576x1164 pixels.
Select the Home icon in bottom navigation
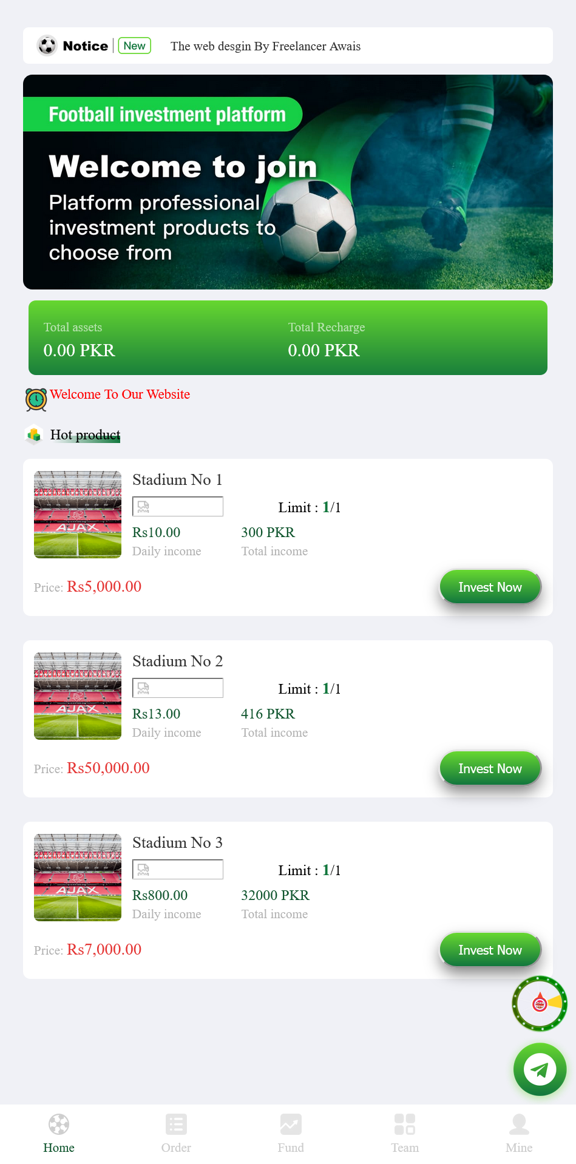pos(58,1124)
